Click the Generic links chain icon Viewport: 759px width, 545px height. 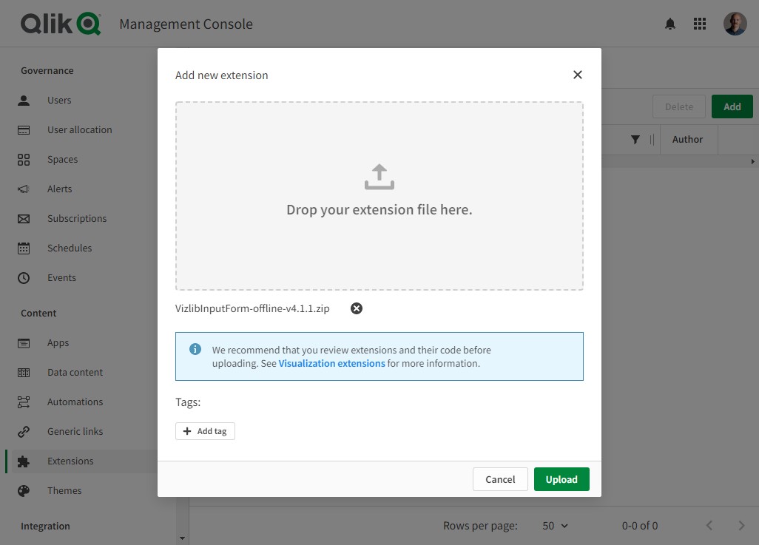(x=24, y=432)
